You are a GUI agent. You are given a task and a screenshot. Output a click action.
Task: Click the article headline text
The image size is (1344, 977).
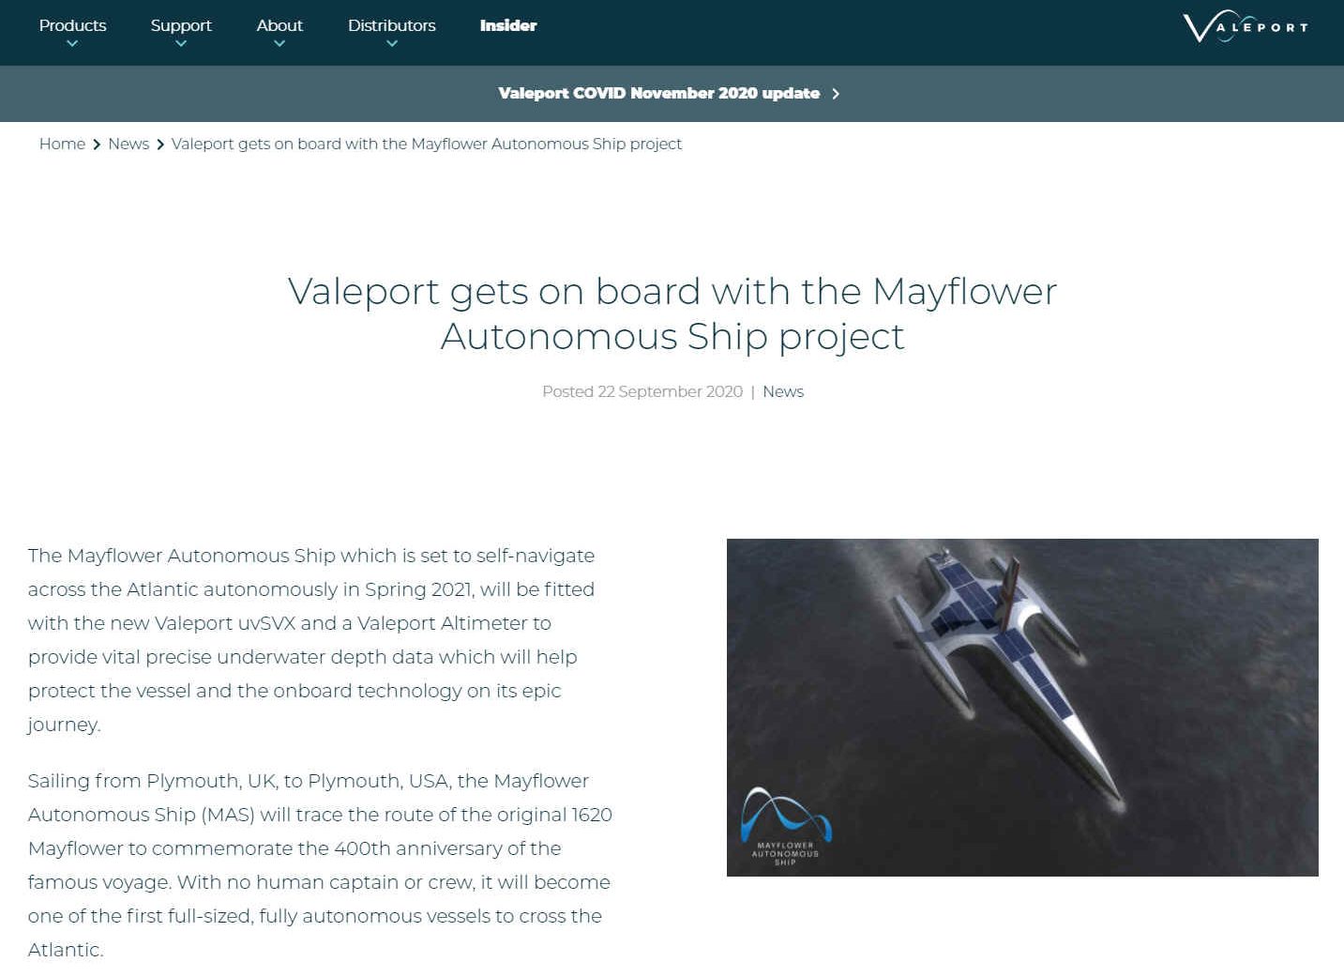[672, 313]
